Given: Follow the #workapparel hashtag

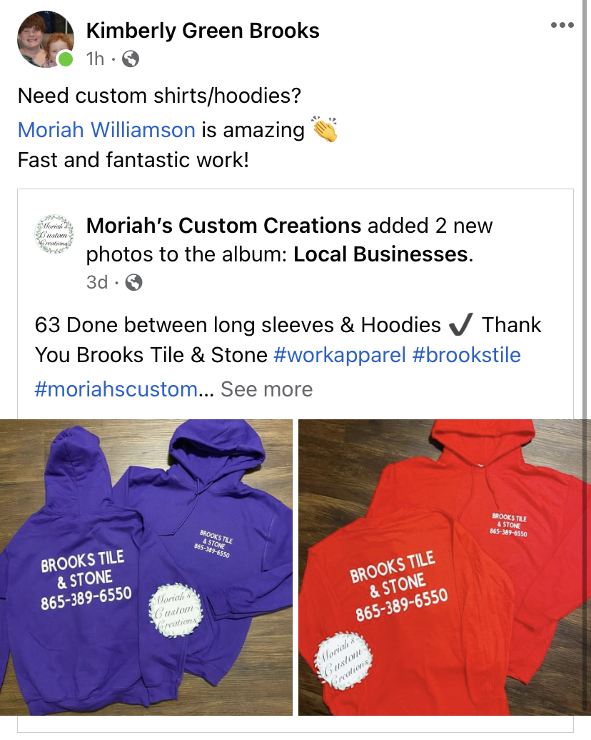Looking at the screenshot, I should tap(340, 356).
